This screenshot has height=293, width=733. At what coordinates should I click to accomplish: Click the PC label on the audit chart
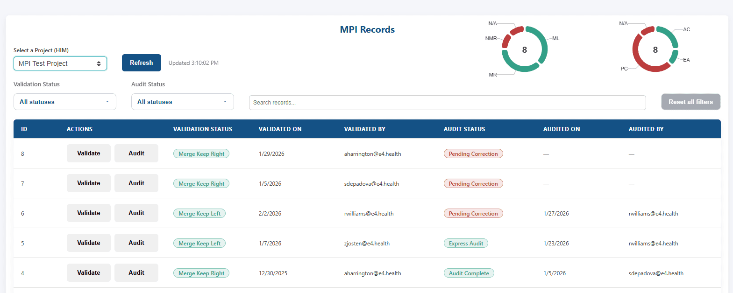coord(624,69)
